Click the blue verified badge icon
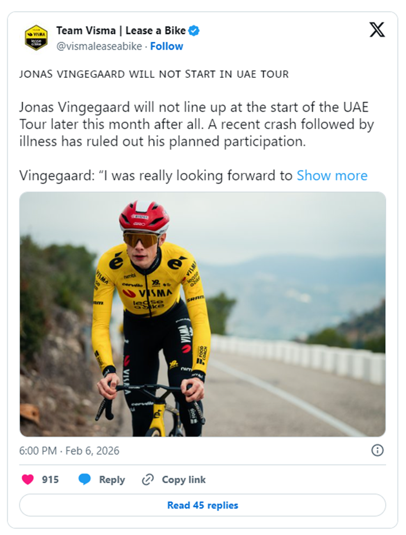The height and width of the screenshot is (535, 406). click(x=194, y=31)
